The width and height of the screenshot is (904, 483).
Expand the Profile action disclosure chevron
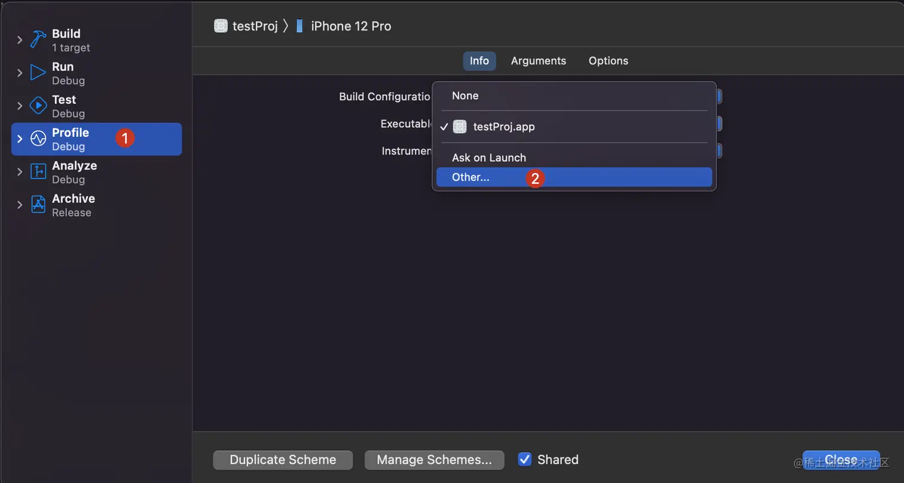[x=20, y=139]
